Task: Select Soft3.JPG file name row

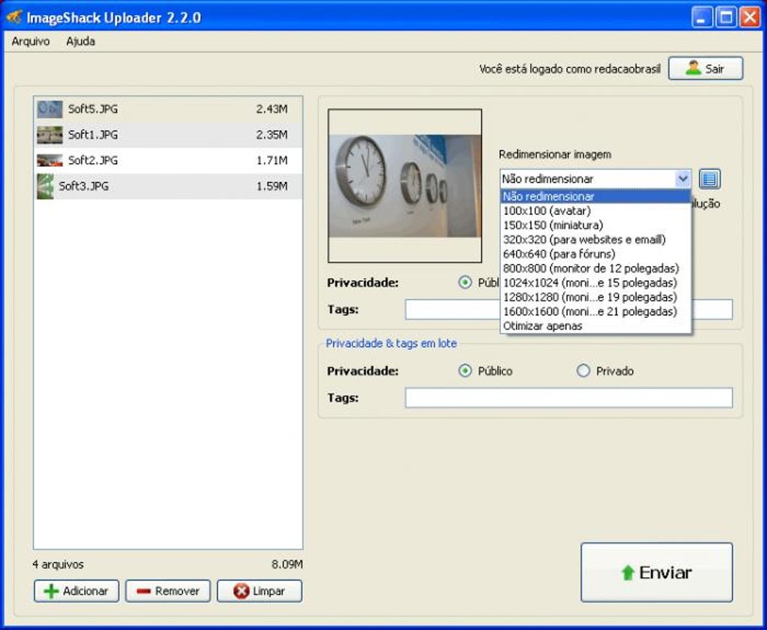Action: 168,186
